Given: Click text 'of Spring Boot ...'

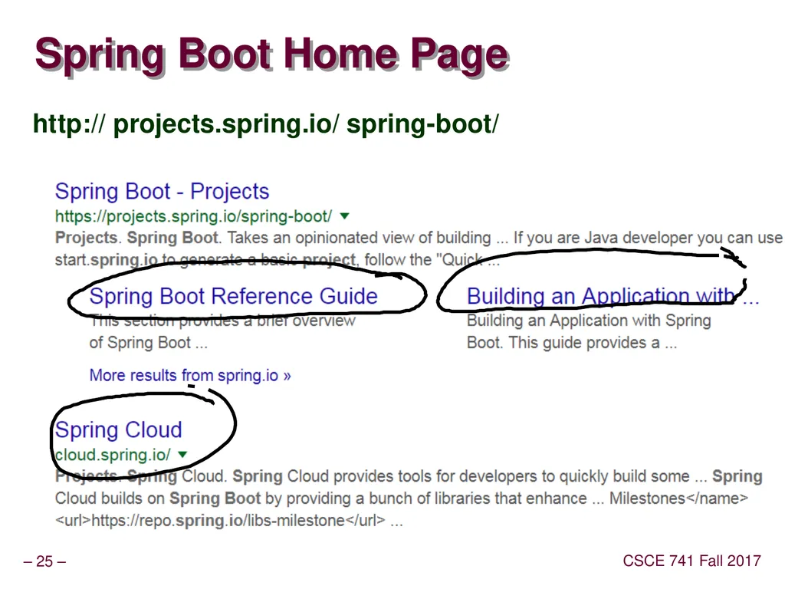Looking at the screenshot, I should pyautogui.click(x=148, y=343).
